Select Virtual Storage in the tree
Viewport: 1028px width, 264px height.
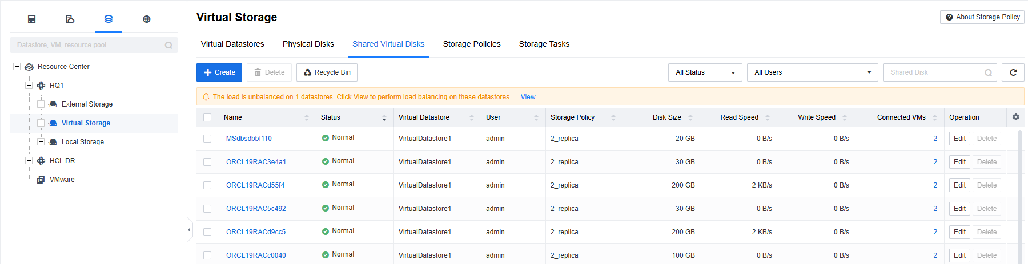tap(86, 123)
